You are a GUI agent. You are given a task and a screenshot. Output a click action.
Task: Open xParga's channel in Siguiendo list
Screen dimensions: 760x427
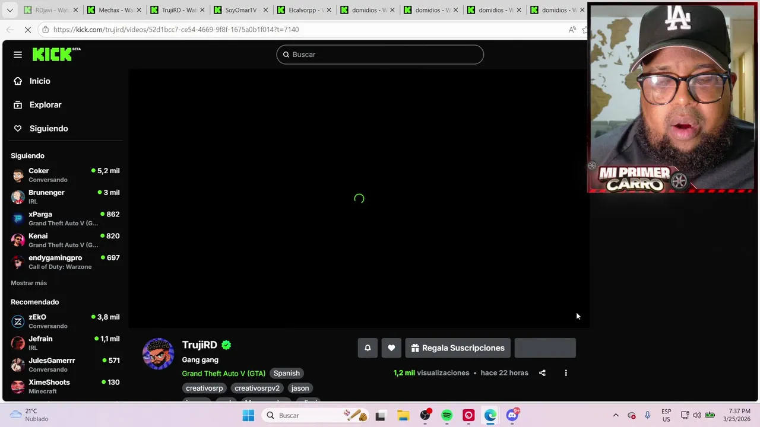(x=65, y=219)
